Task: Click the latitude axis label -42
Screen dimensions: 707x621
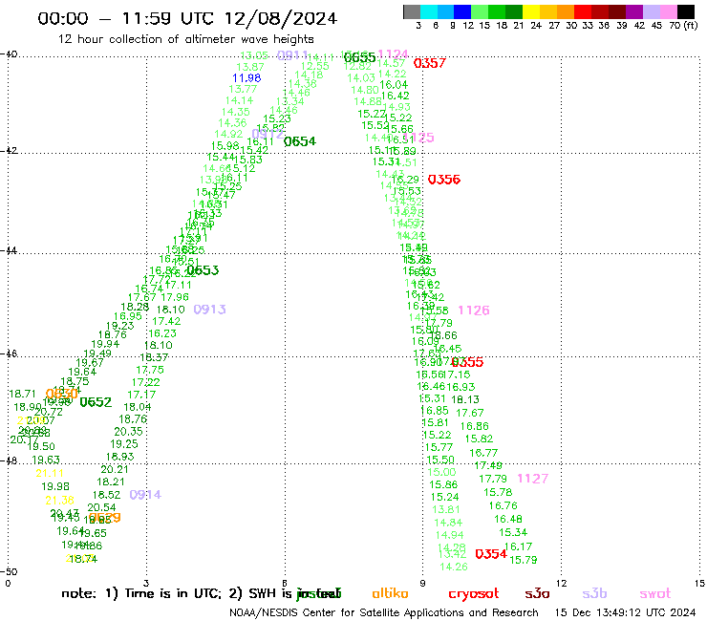Action: (x=9, y=150)
